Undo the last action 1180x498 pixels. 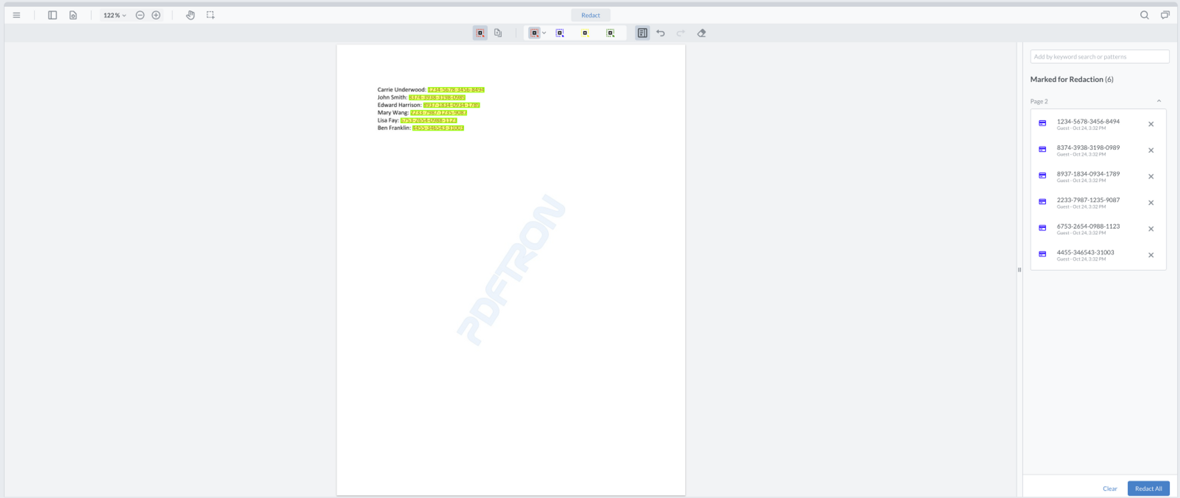pos(660,33)
